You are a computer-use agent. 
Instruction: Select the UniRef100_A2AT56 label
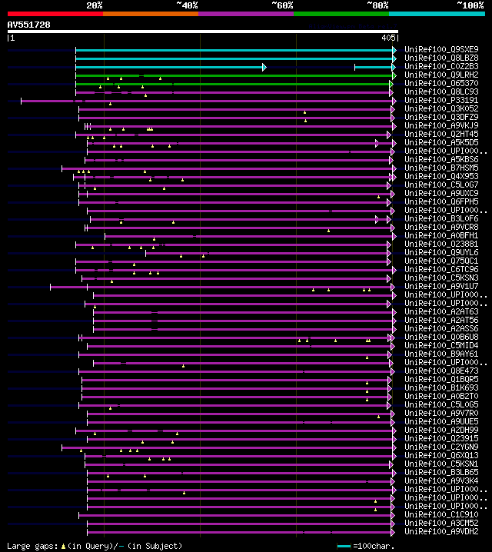tap(441, 320)
